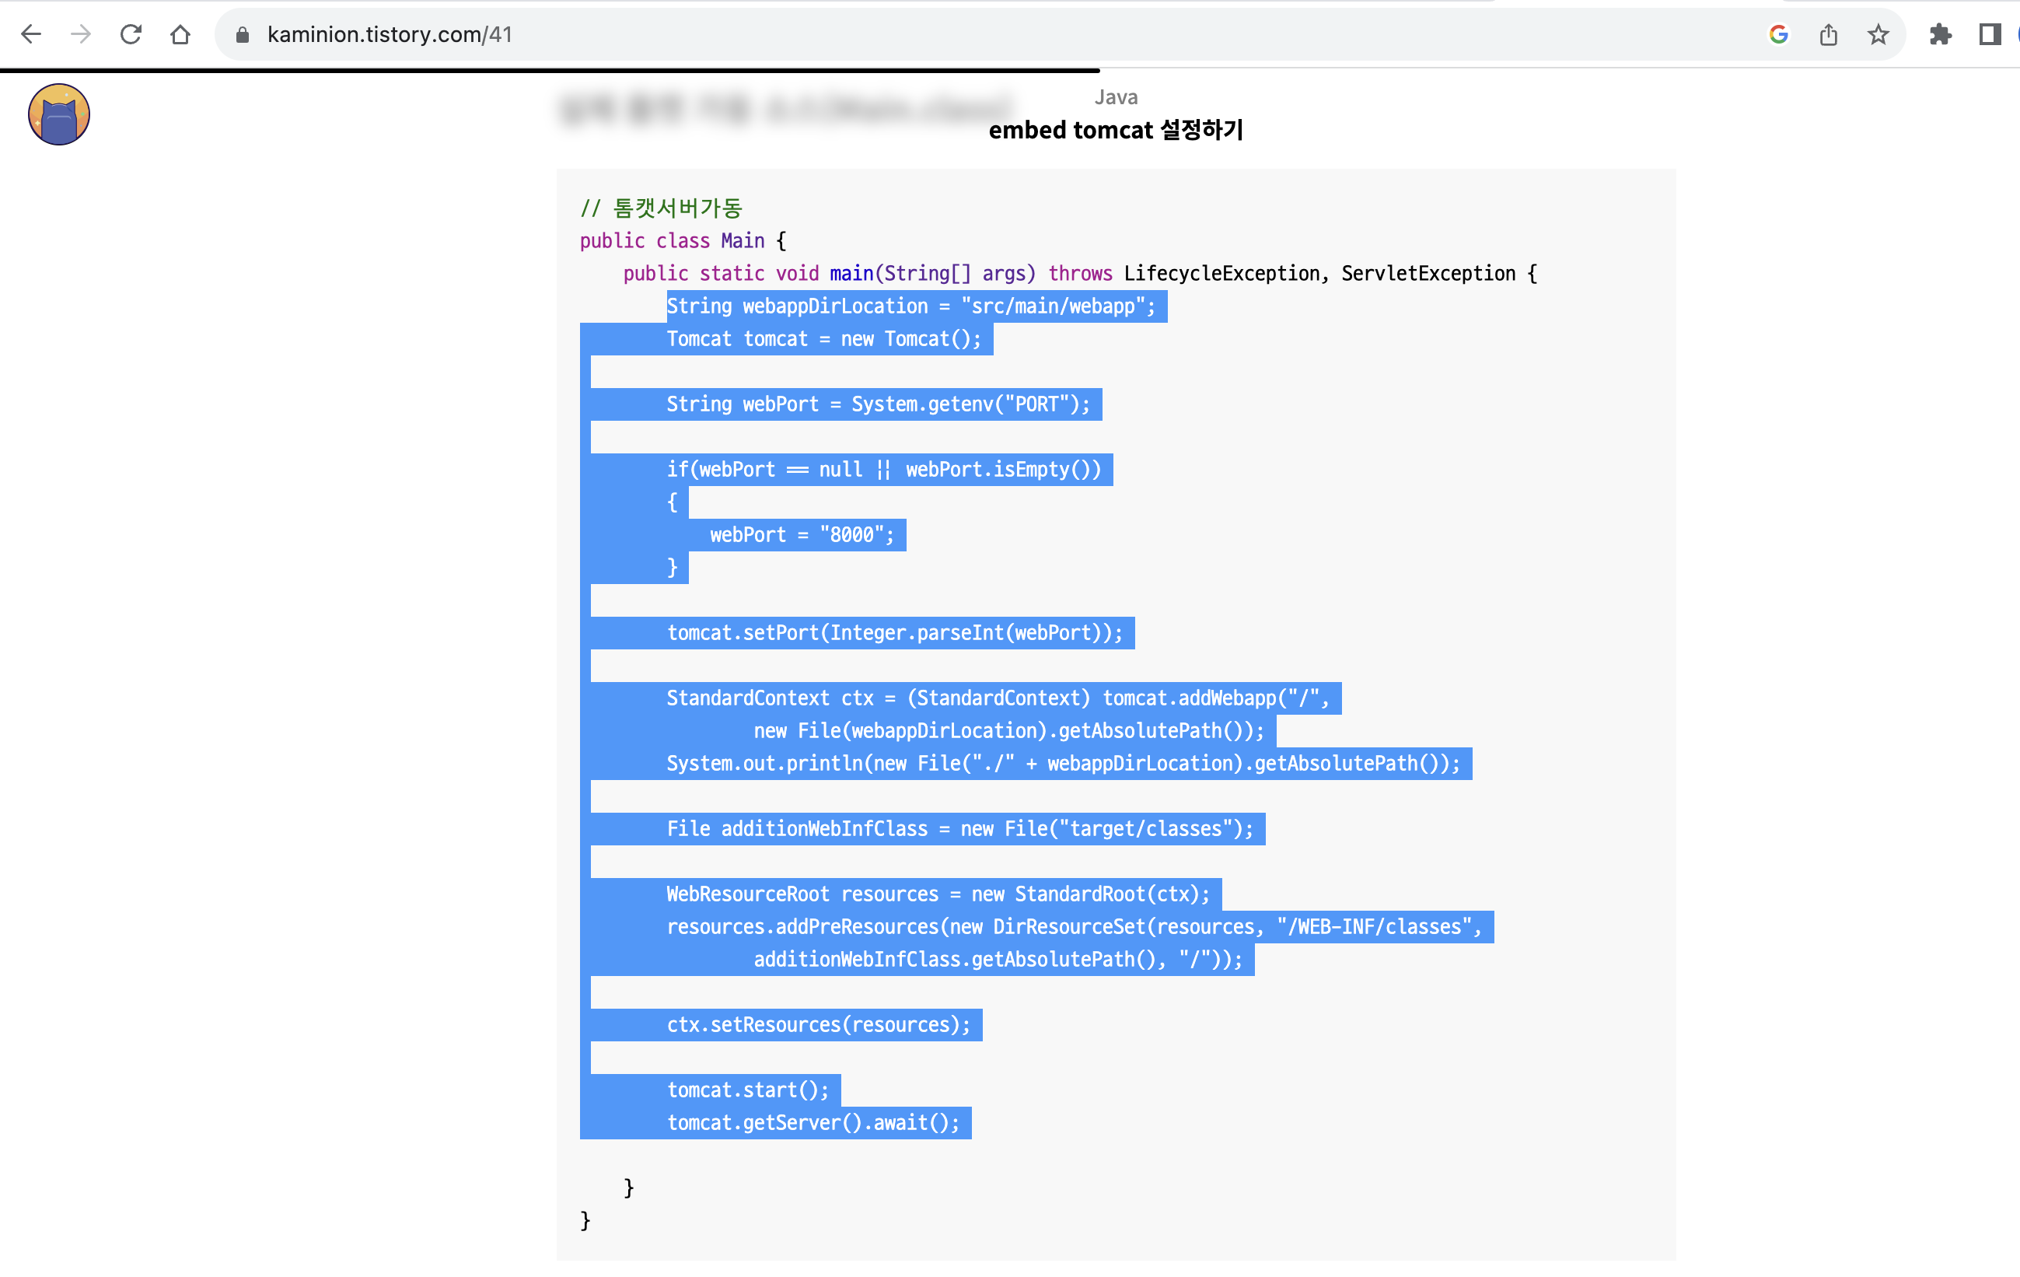Viewport: 2020px width, 1277px height.
Task: Reload the current page
Action: [131, 34]
